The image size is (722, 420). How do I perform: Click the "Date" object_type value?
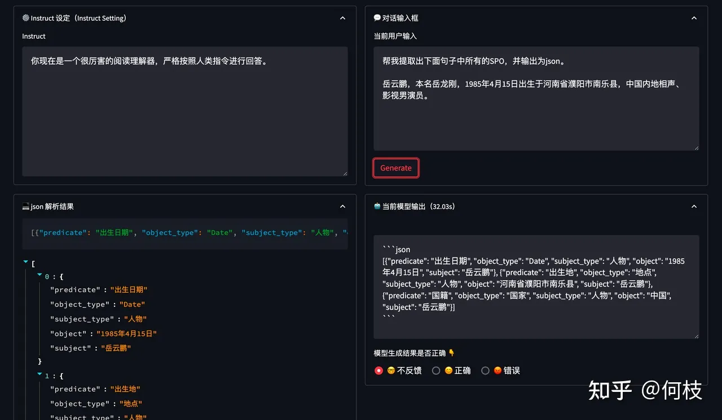tap(132, 305)
